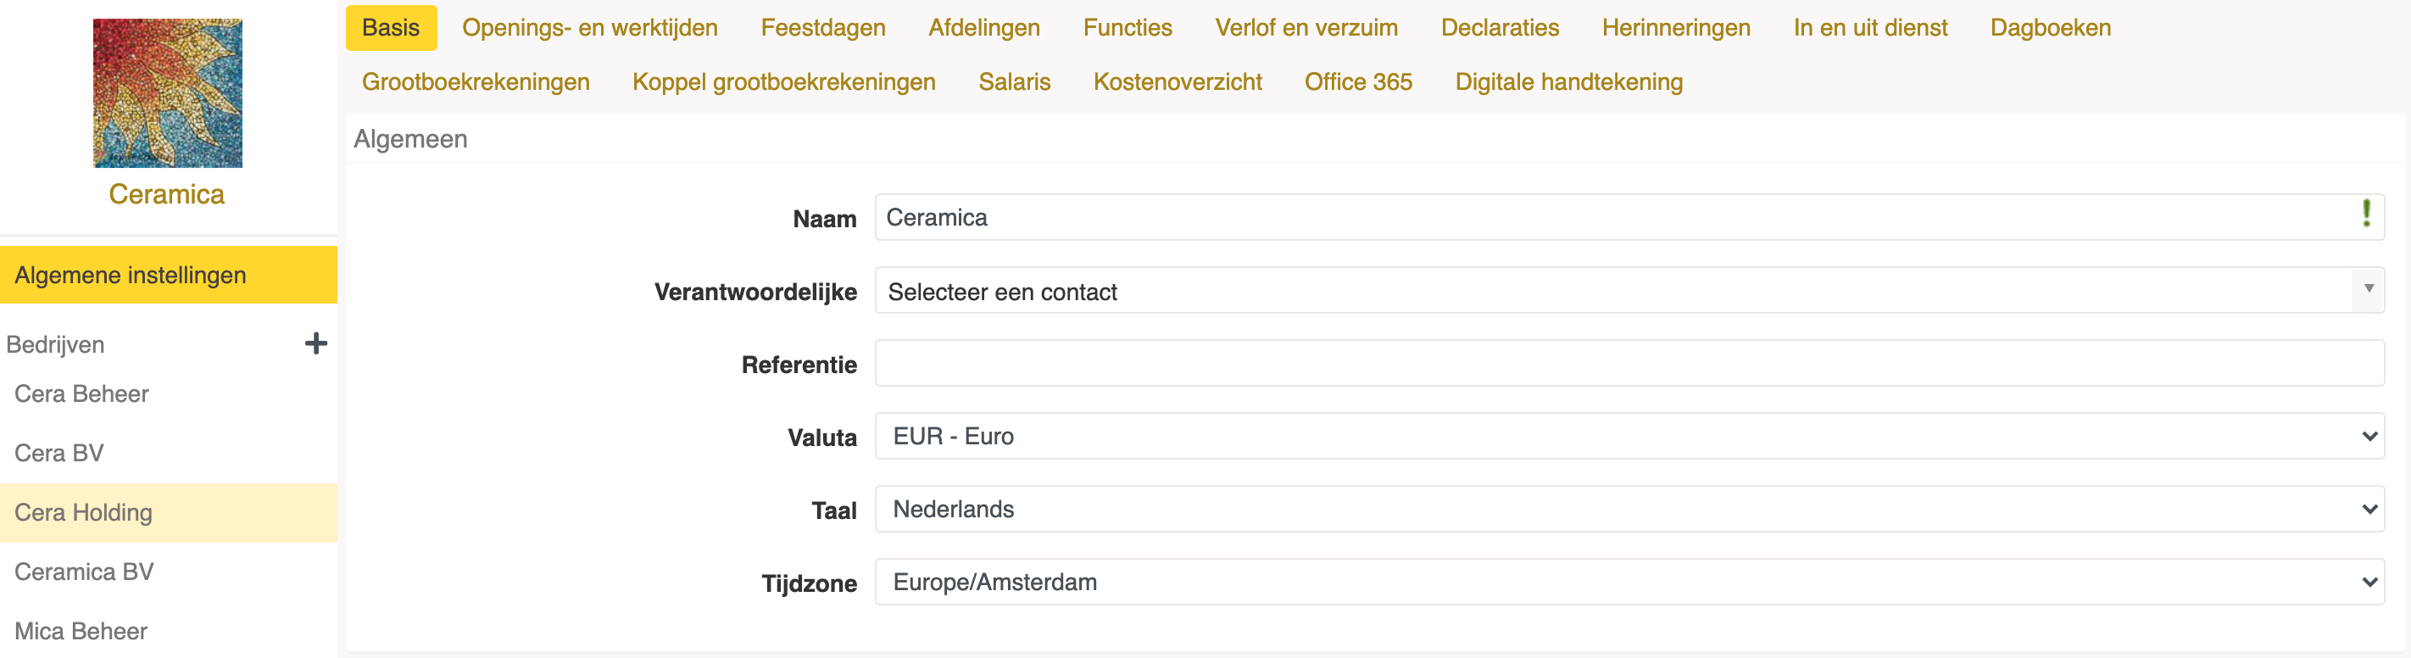Image resolution: width=2411 pixels, height=658 pixels.
Task: Expand the Valuta EUR - Euro dropdown
Action: click(x=1629, y=436)
